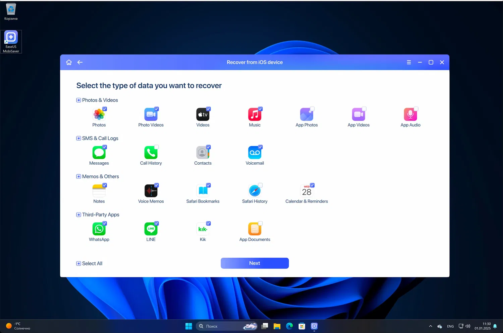This screenshot has width=503, height=333.
Task: Open the notification bell in the tray
Action: tap(495, 326)
